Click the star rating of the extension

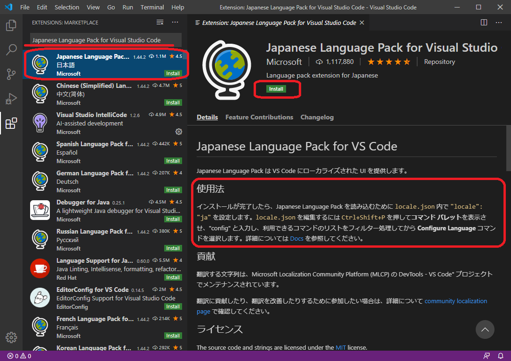[x=389, y=62]
